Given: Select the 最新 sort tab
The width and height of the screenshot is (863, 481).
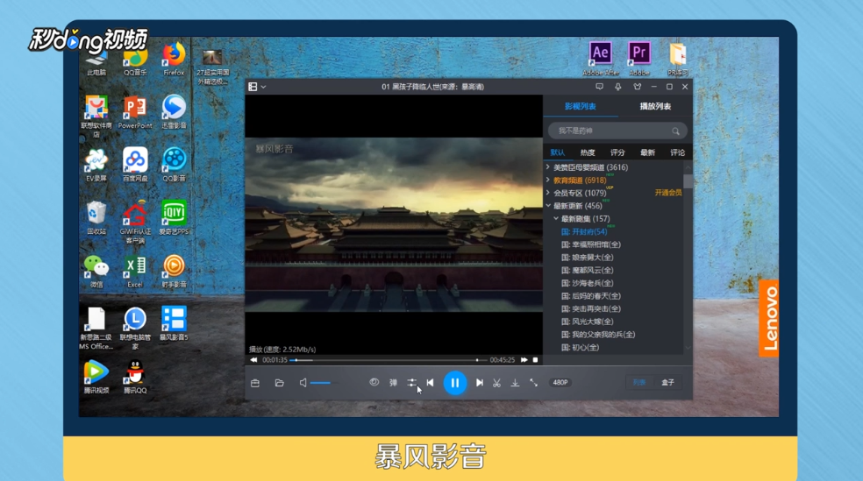Looking at the screenshot, I should pyautogui.click(x=647, y=152).
